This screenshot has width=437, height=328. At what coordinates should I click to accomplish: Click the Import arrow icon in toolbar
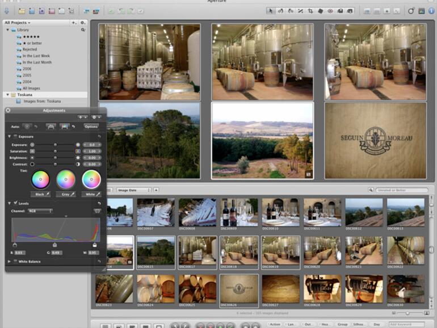[x=6, y=11]
